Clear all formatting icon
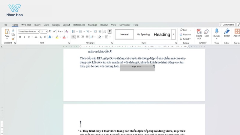The height and width of the screenshot is (135, 240). pos(67,31)
